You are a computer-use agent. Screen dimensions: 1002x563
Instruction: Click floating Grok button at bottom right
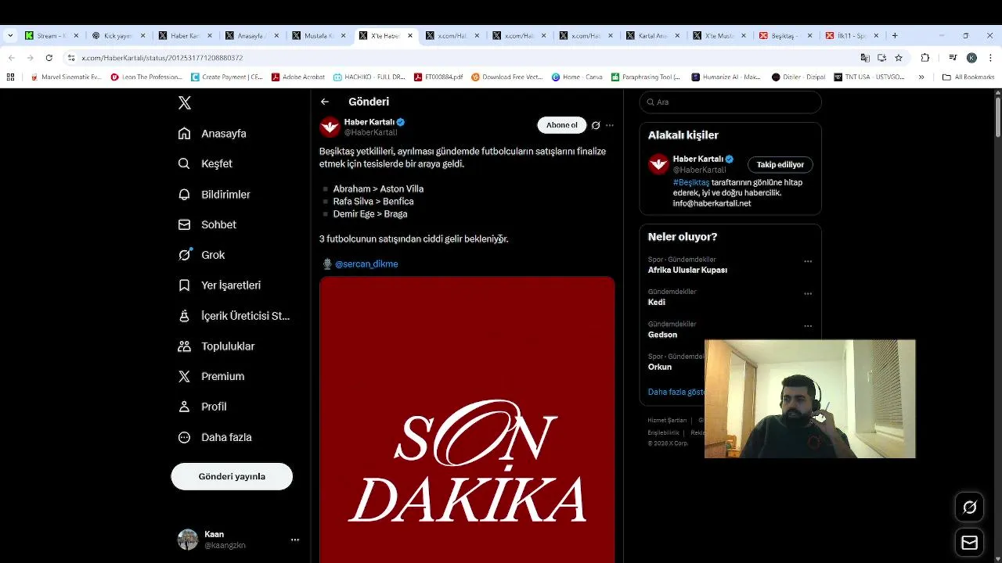pyautogui.click(x=969, y=507)
